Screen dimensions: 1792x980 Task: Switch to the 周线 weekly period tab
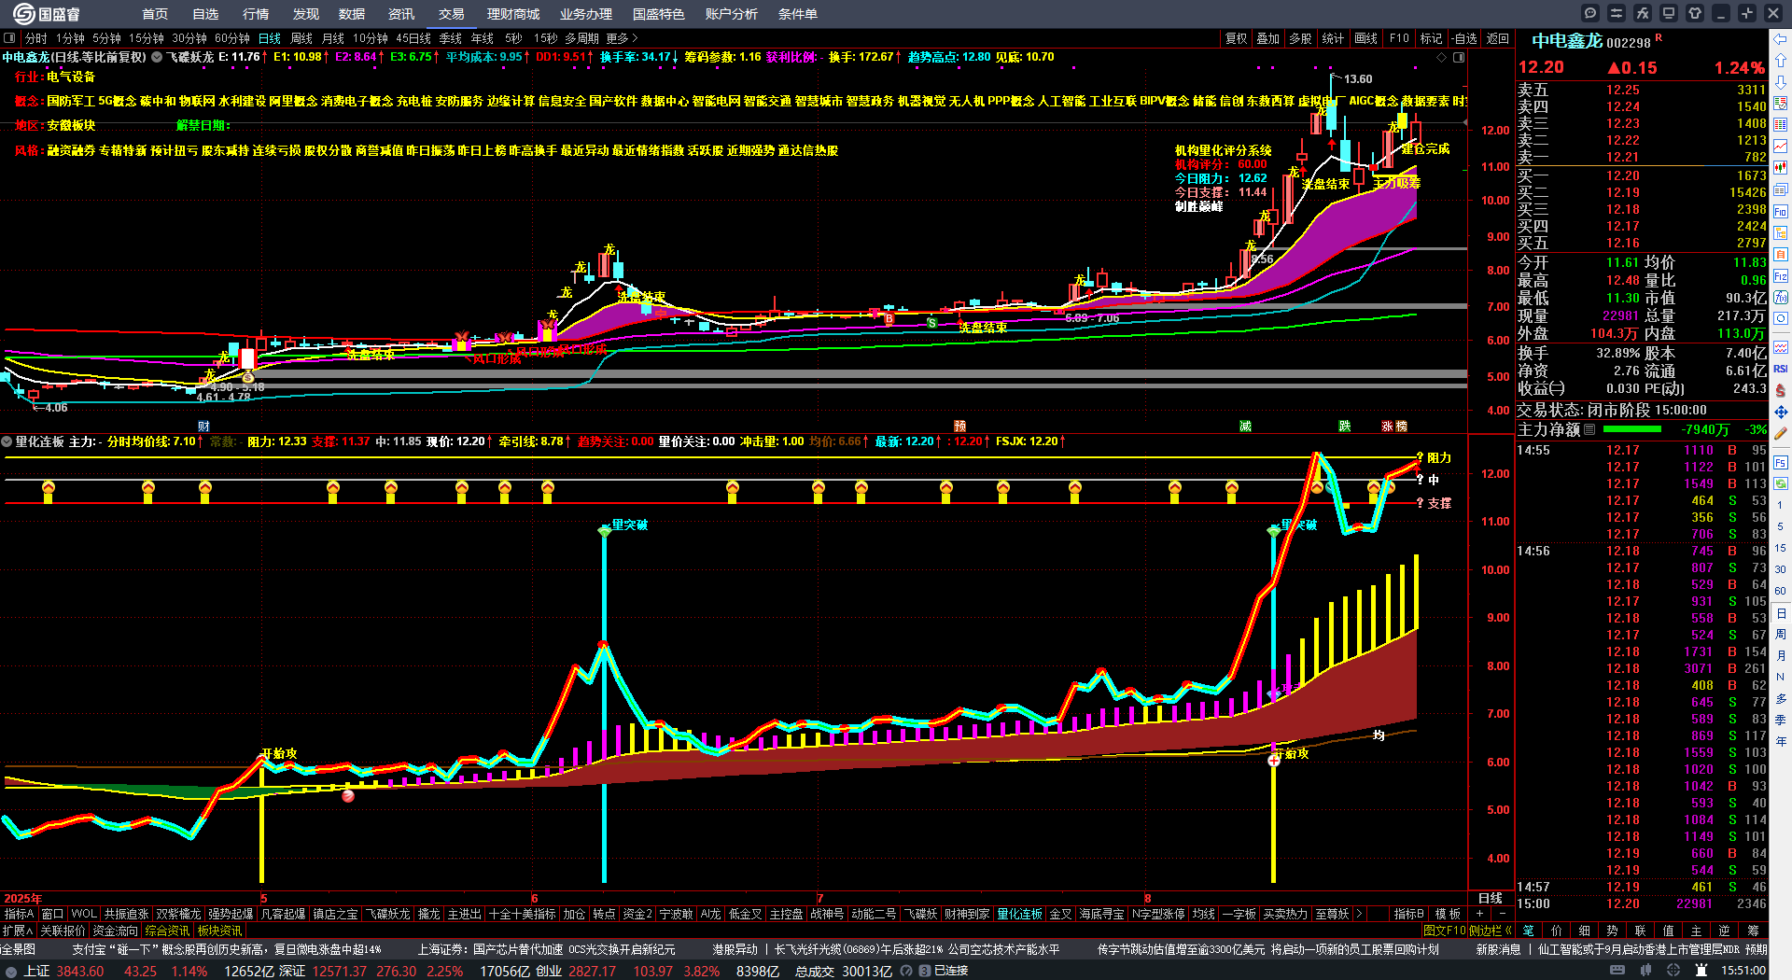301,38
